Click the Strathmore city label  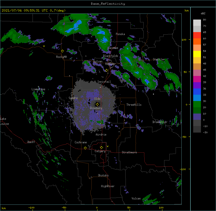click(129, 152)
